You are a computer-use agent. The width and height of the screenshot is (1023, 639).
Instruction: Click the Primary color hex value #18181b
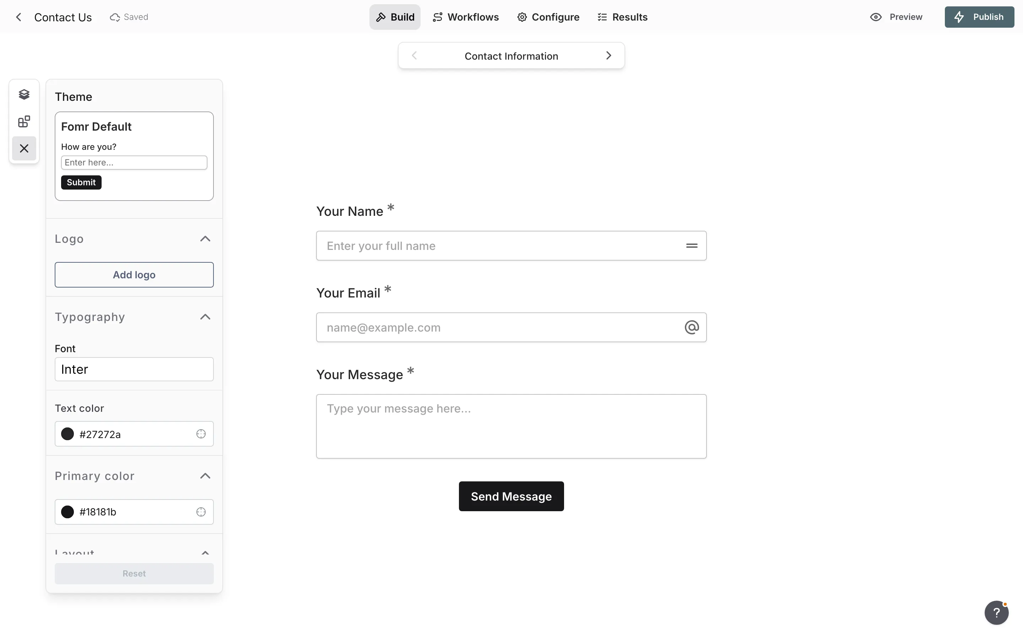point(98,512)
